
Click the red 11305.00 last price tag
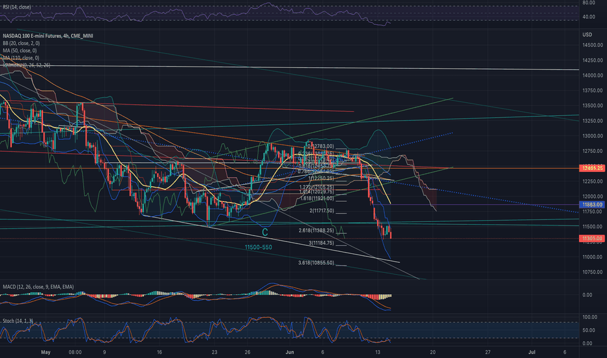592,238
